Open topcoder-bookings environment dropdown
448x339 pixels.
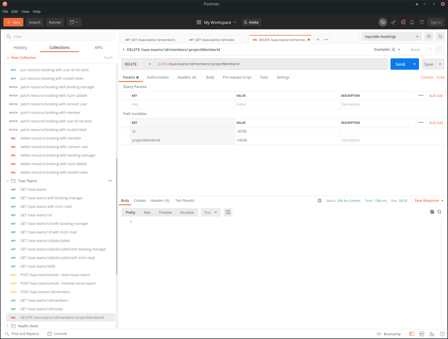392,36
